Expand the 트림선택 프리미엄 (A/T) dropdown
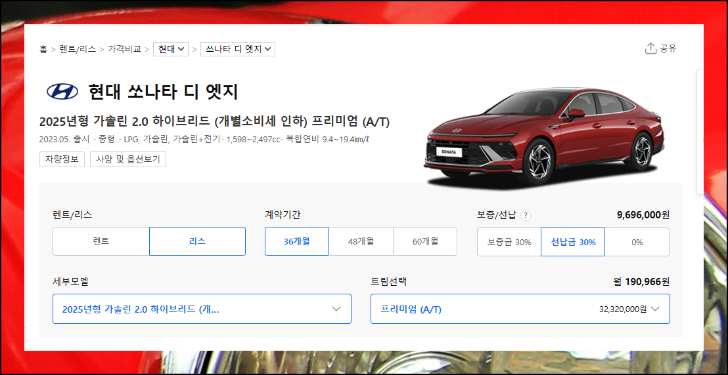Viewport: 728px width, 375px height. click(x=520, y=309)
